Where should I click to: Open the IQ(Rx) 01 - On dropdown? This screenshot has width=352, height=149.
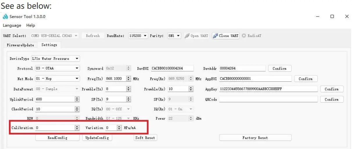tap(181, 109)
